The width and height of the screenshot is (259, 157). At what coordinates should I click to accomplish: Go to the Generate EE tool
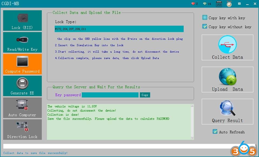coord(22,86)
